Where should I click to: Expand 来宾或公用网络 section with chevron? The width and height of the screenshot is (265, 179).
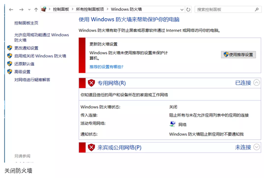pos(257,147)
